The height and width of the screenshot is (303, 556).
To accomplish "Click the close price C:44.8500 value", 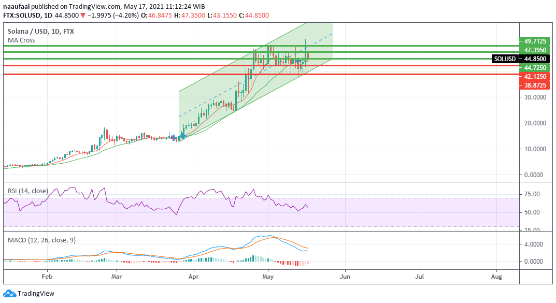I will click(253, 15).
